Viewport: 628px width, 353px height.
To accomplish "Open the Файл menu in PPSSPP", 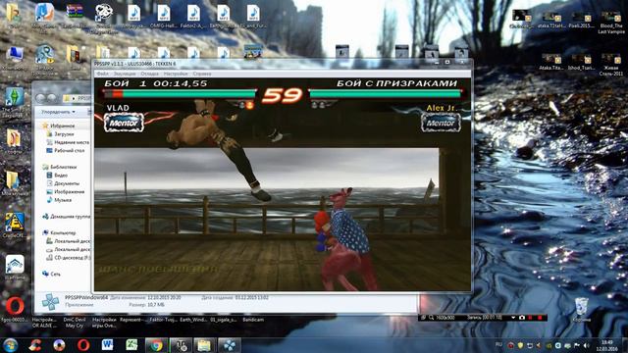I will tap(102, 75).
